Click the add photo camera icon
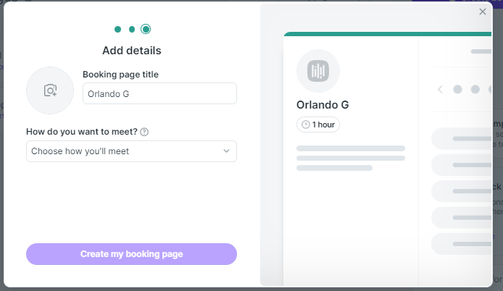The width and height of the screenshot is (503, 291). 50,90
